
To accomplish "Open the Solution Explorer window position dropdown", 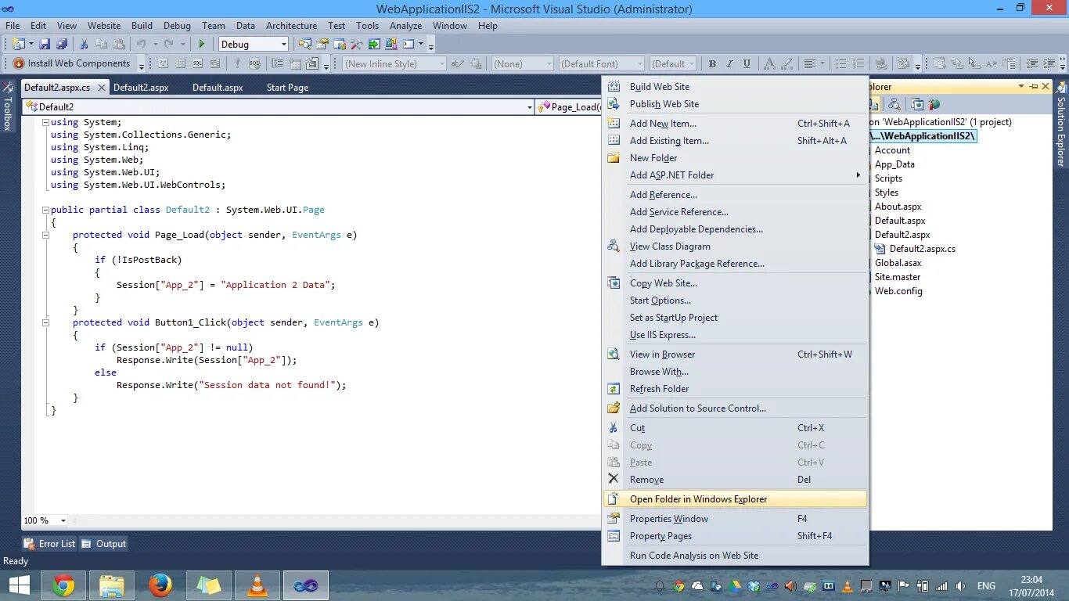I will [1021, 87].
